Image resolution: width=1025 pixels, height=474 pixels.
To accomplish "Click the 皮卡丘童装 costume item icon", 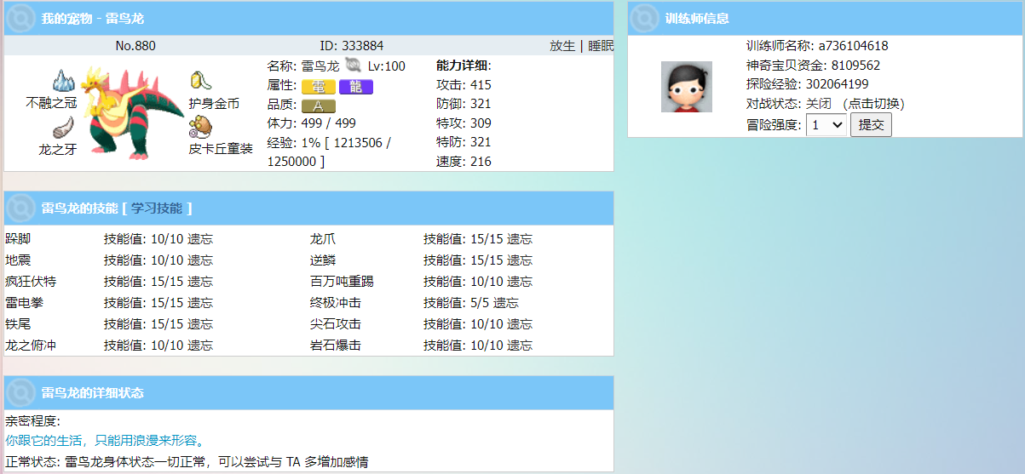I will point(199,128).
